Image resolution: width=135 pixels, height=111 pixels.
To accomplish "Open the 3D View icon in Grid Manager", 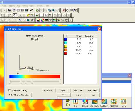I will [95, 103].
